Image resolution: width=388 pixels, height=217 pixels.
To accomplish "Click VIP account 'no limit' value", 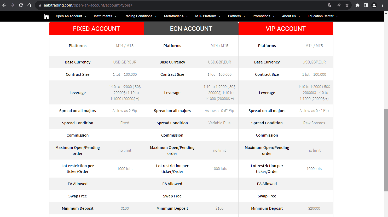I will pos(314,150).
